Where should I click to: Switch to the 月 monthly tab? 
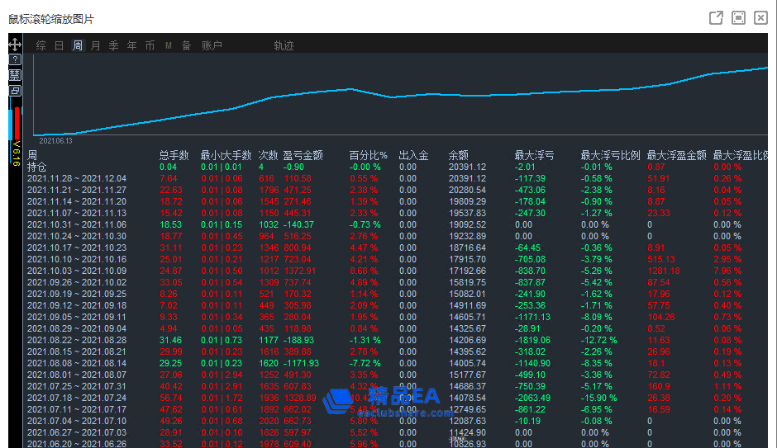(96, 46)
